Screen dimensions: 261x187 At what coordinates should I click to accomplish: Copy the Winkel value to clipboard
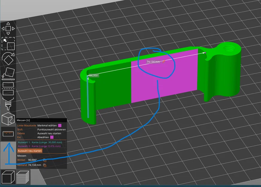[x=45, y=160]
